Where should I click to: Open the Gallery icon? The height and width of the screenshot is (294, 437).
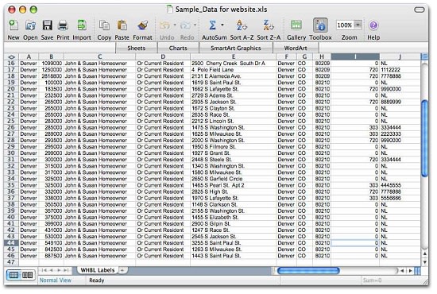tap(296, 25)
